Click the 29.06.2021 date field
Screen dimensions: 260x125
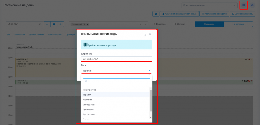click(25, 24)
